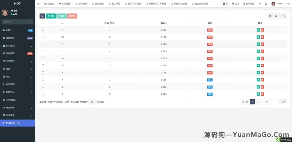Viewport: 292px width, 142px height.
Task: Check the checkbox for row Id 8
Action: [43, 73]
